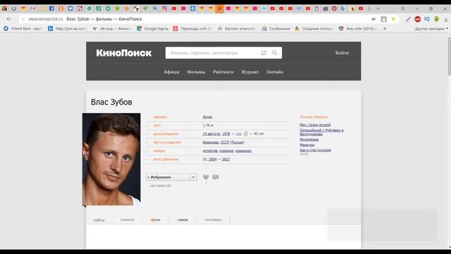Image resolution: width=451 pixels, height=254 pixels.
Task: Click the zodiac sign icon beside birth date
Action: tap(246, 134)
